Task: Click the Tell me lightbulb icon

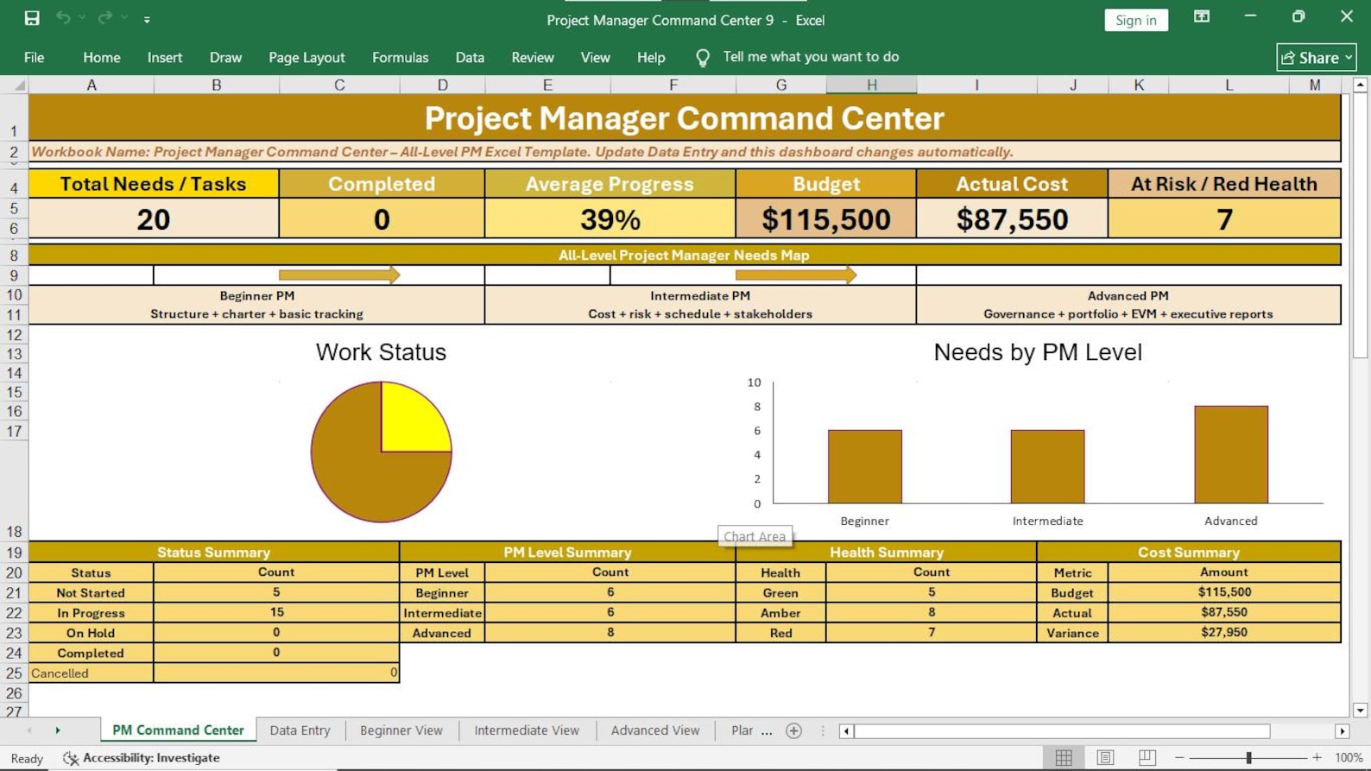Action: [x=703, y=58]
